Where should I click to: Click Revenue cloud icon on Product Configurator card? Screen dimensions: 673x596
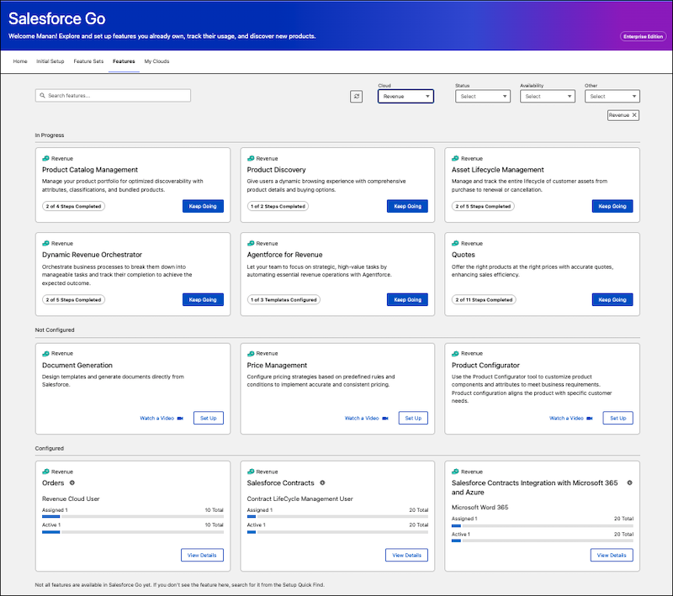455,354
